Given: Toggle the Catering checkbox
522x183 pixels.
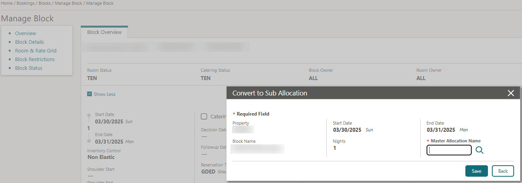Looking at the screenshot, I should click(x=204, y=116).
